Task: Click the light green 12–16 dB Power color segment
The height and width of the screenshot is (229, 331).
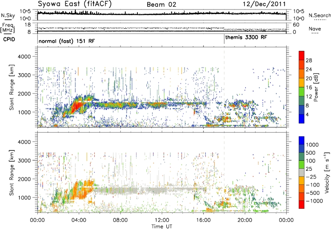Action: (x=302, y=92)
